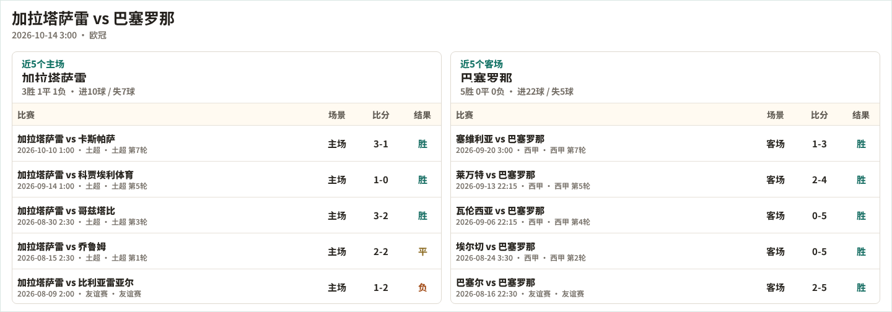
Task: Click the 2-2 score in the 乔鲁姆 row
Action: (381, 251)
